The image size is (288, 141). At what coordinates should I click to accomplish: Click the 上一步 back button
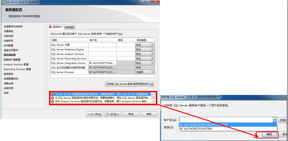point(94,114)
